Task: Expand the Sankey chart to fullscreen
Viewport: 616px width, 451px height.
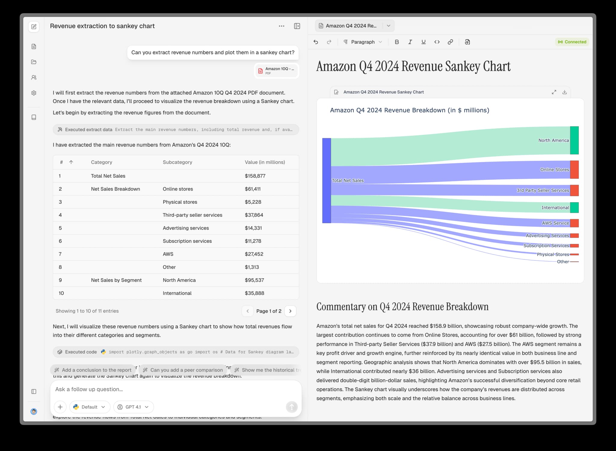Action: [x=554, y=92]
